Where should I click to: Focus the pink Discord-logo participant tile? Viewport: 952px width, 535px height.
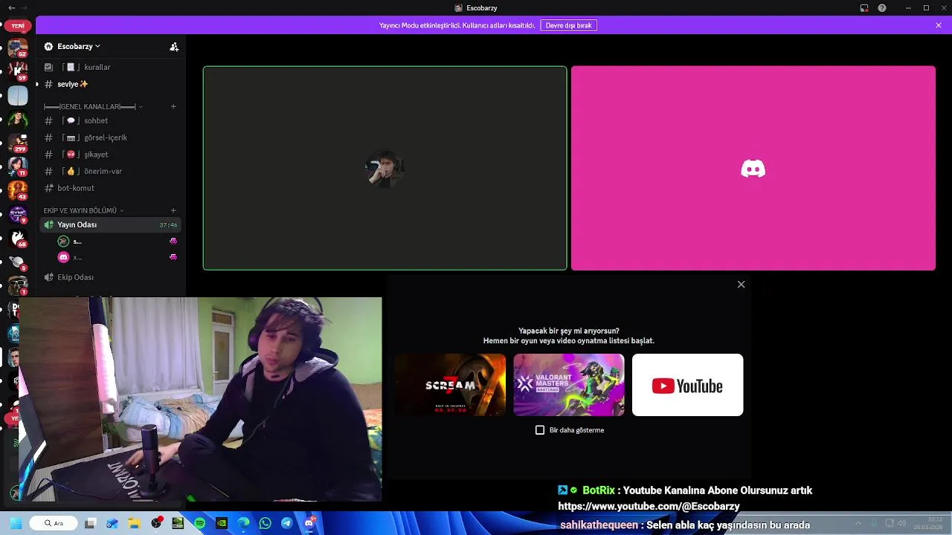point(753,168)
